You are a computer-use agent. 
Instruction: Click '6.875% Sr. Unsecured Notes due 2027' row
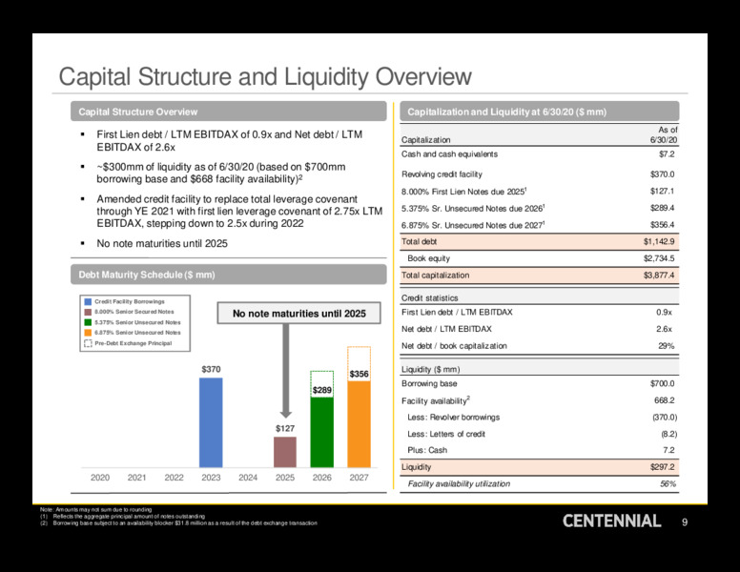point(473,225)
